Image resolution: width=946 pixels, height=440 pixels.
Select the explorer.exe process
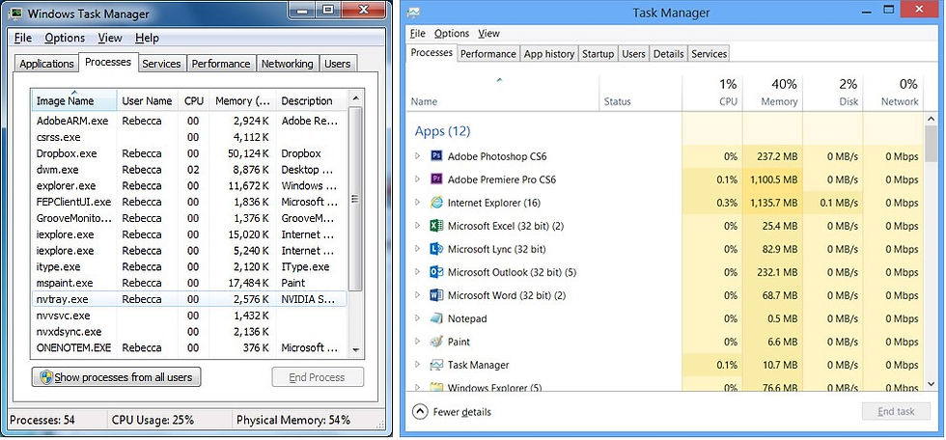click(189, 185)
